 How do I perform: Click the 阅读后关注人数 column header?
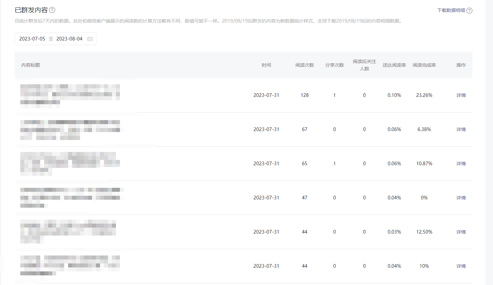(x=364, y=65)
